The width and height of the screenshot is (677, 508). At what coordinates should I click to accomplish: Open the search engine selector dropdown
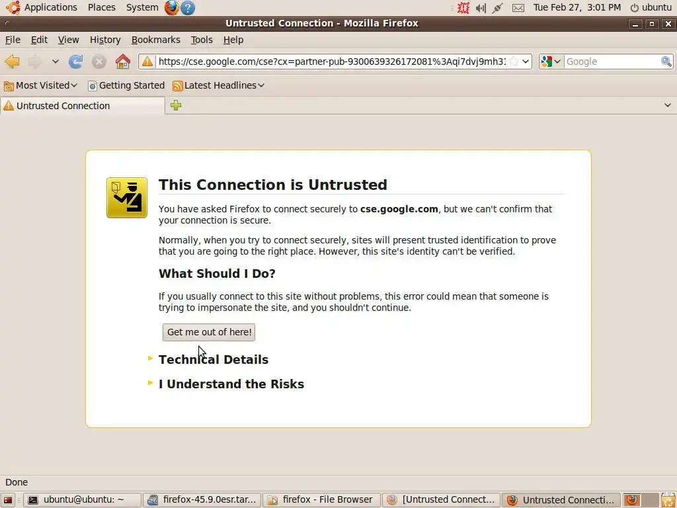coord(551,62)
